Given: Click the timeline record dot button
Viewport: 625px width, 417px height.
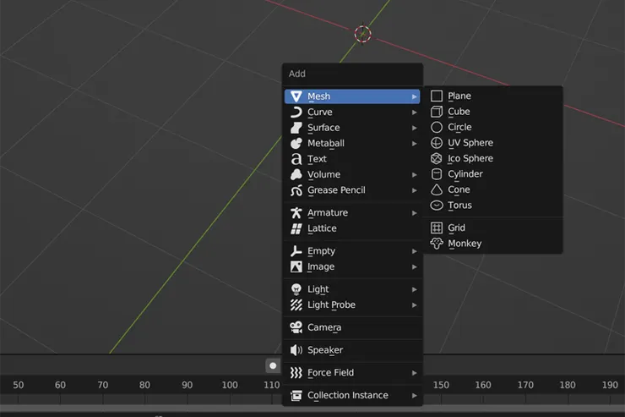Looking at the screenshot, I should (x=273, y=365).
